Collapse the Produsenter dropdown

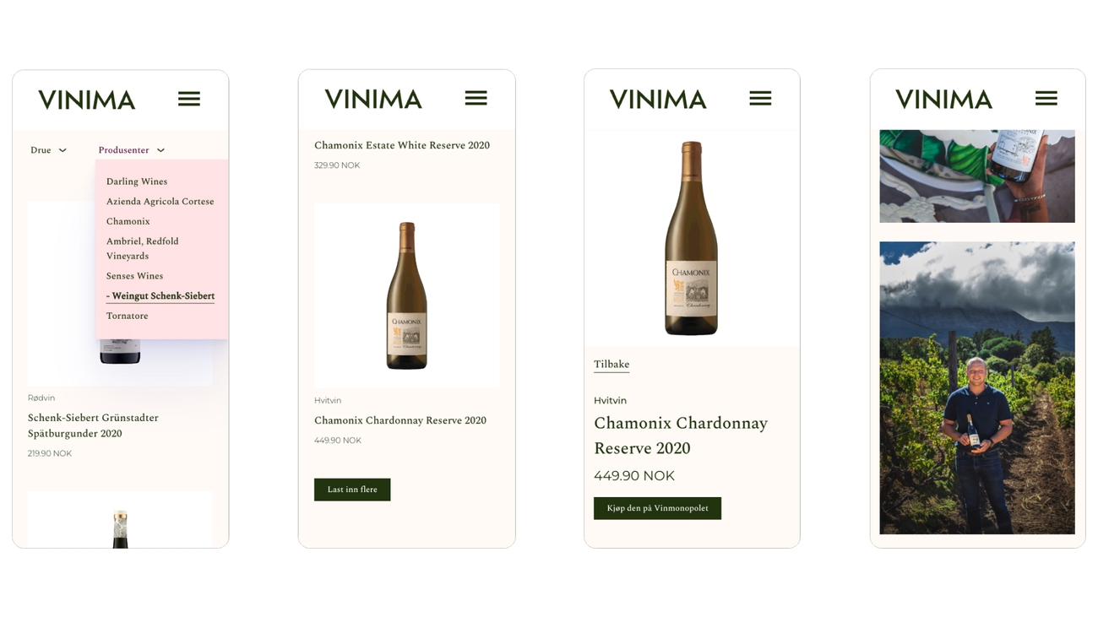pos(131,150)
